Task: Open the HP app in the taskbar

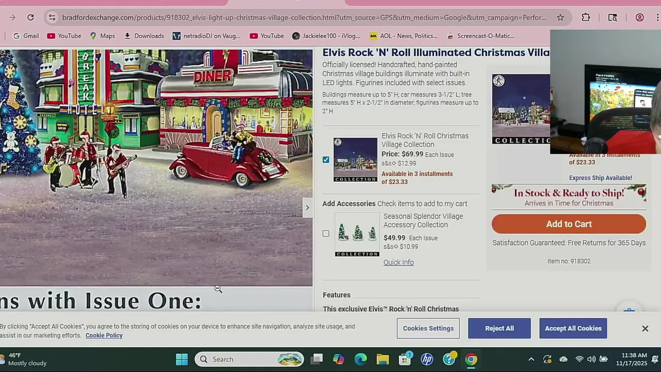Action: pos(427,359)
